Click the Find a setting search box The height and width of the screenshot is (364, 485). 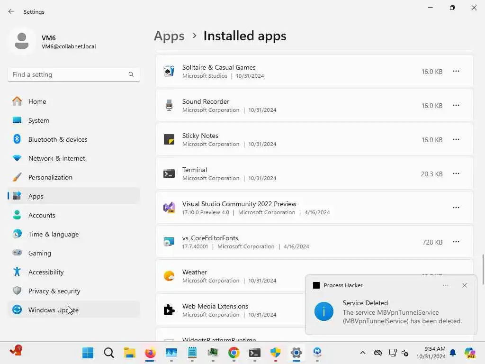(x=74, y=74)
